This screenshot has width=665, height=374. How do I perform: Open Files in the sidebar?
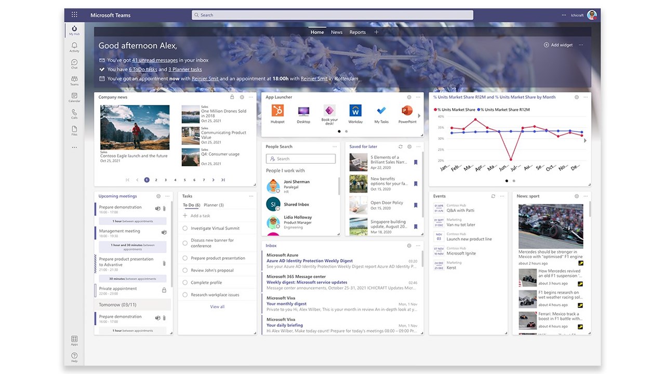pos(74,130)
